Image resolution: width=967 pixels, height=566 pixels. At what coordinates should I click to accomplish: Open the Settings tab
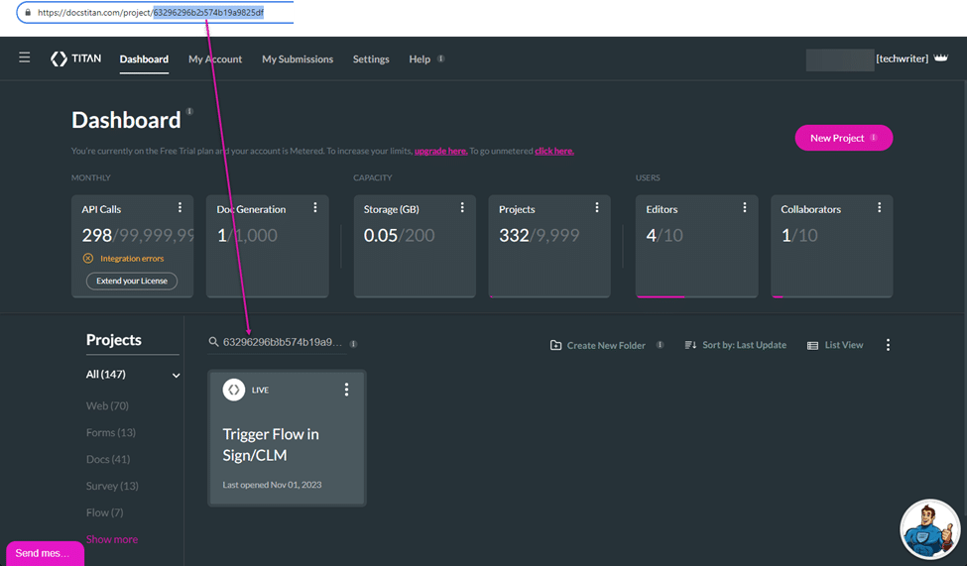371,59
